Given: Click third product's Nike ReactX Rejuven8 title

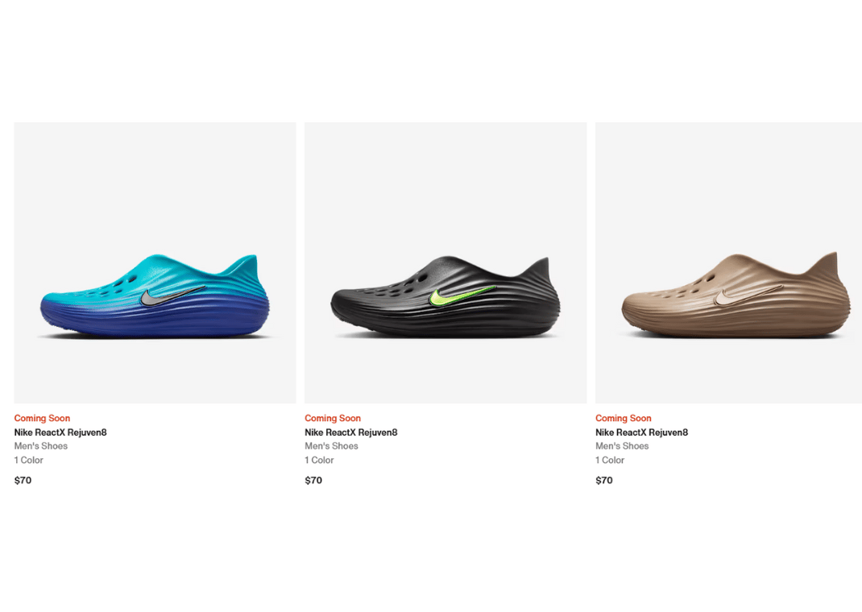Looking at the screenshot, I should click(641, 432).
